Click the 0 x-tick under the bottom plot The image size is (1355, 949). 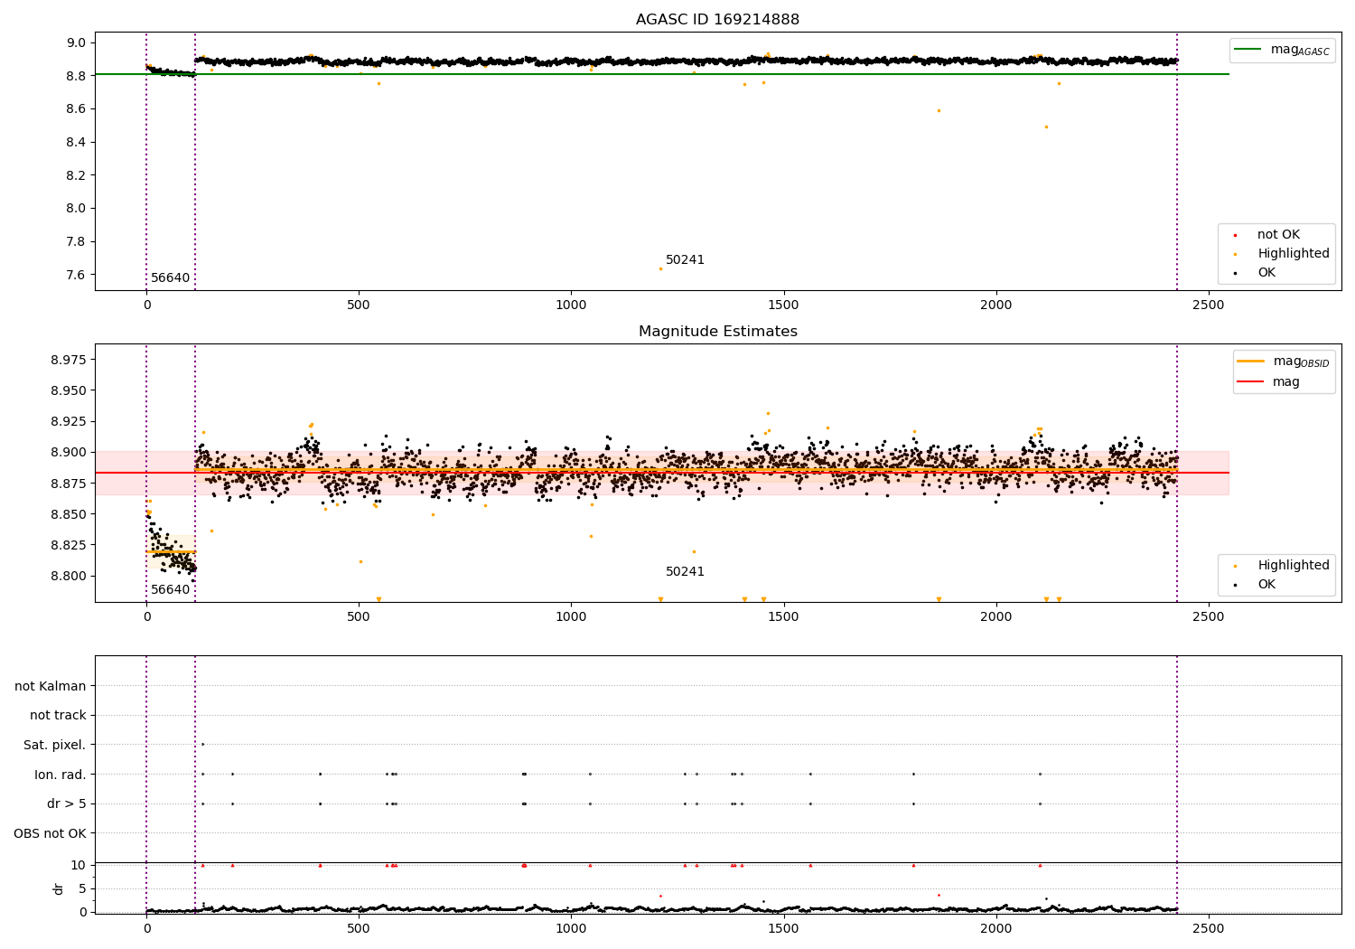[146, 928]
